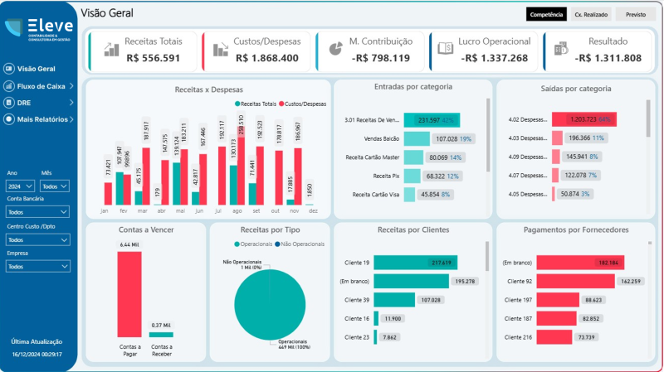Click the DRE sidebar icon

9,103
